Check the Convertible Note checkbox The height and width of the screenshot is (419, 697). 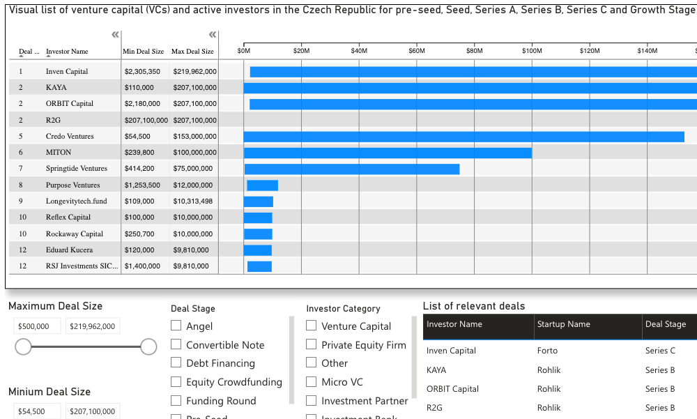tap(176, 344)
